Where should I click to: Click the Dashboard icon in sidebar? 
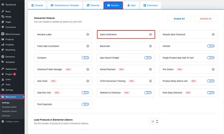[x=3, y=4]
